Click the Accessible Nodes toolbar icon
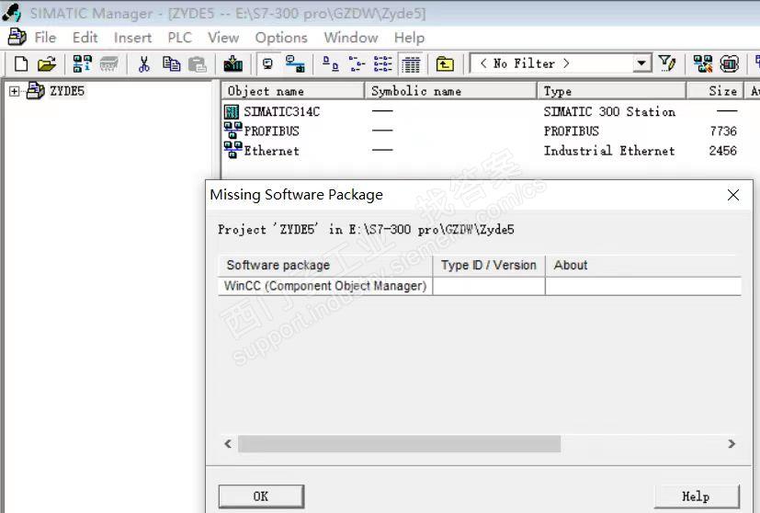 tap(82, 63)
